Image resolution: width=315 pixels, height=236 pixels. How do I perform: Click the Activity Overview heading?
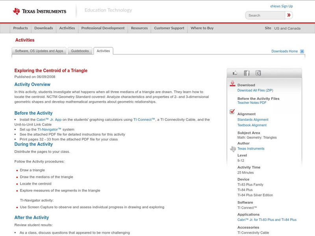click(x=32, y=84)
